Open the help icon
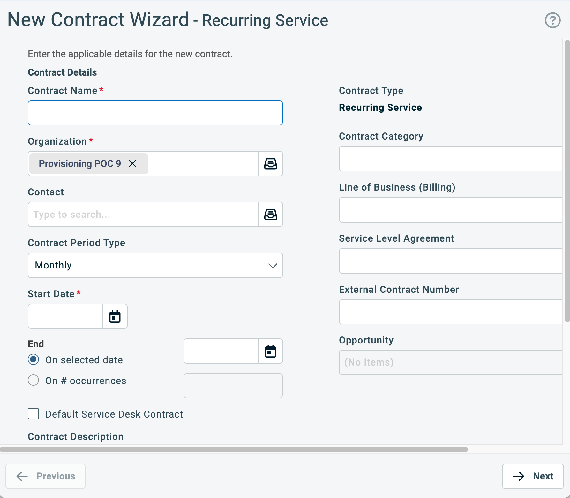 point(552,20)
